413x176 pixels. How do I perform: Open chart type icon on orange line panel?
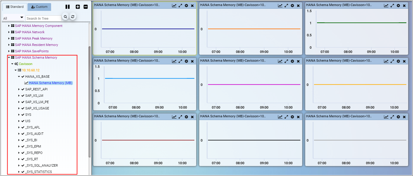(x=280, y=6)
